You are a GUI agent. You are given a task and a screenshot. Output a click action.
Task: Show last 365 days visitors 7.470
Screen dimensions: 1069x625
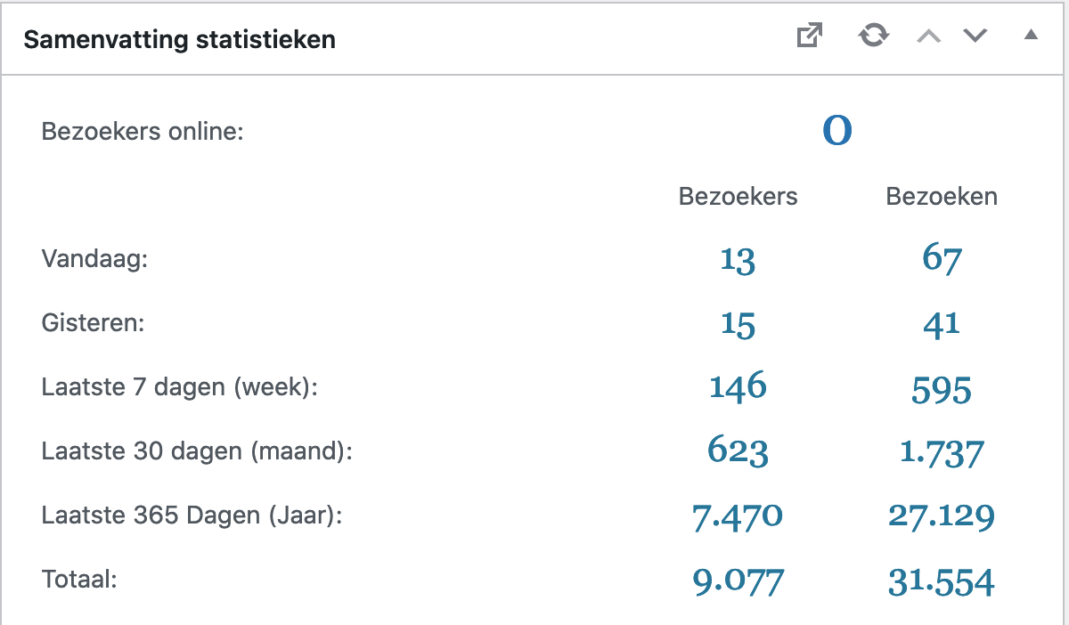[x=738, y=516]
